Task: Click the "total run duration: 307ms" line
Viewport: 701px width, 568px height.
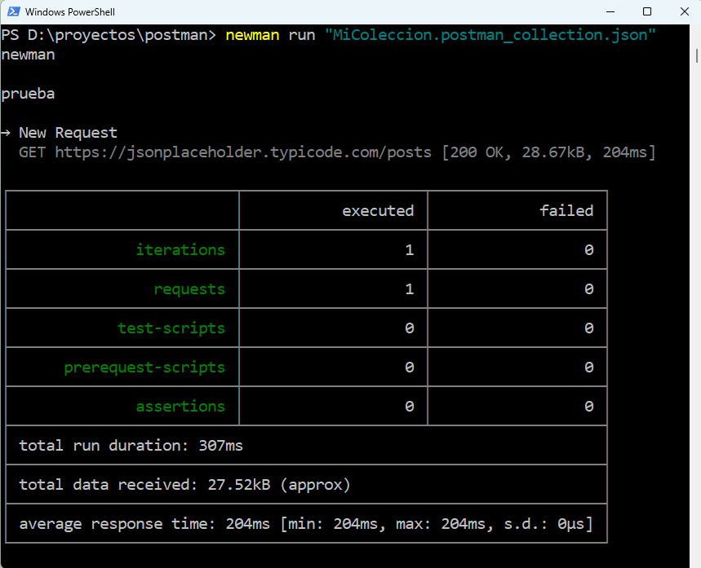Action: (x=131, y=446)
